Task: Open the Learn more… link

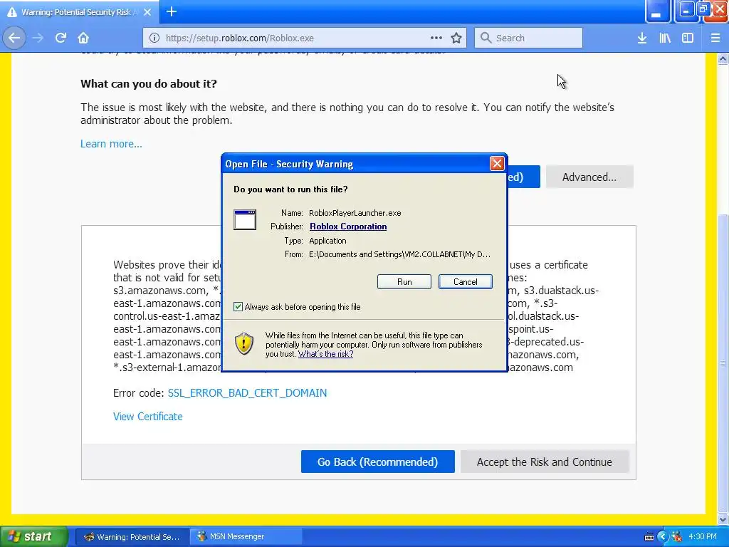Action: click(111, 144)
